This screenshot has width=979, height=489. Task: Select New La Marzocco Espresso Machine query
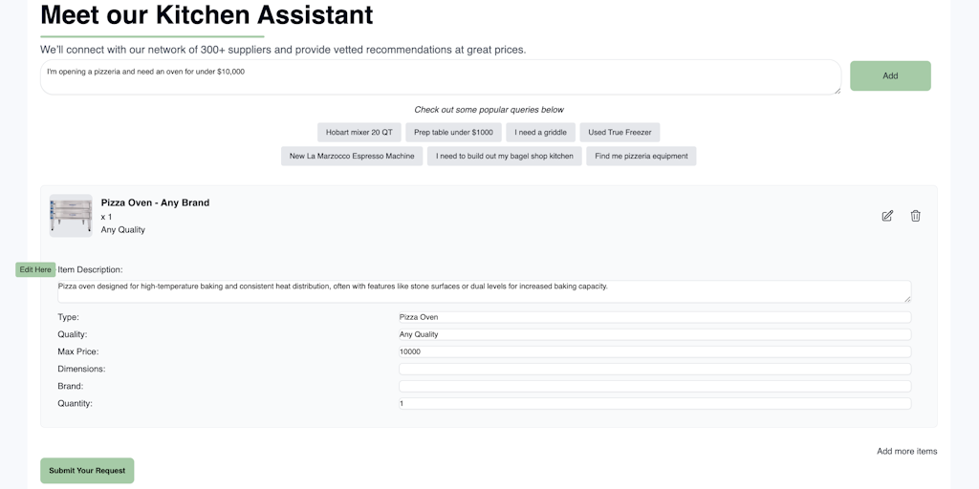coord(352,156)
